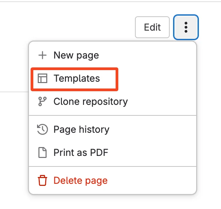Select the New page menu item
221x209 pixels.
pyautogui.click(x=76, y=55)
